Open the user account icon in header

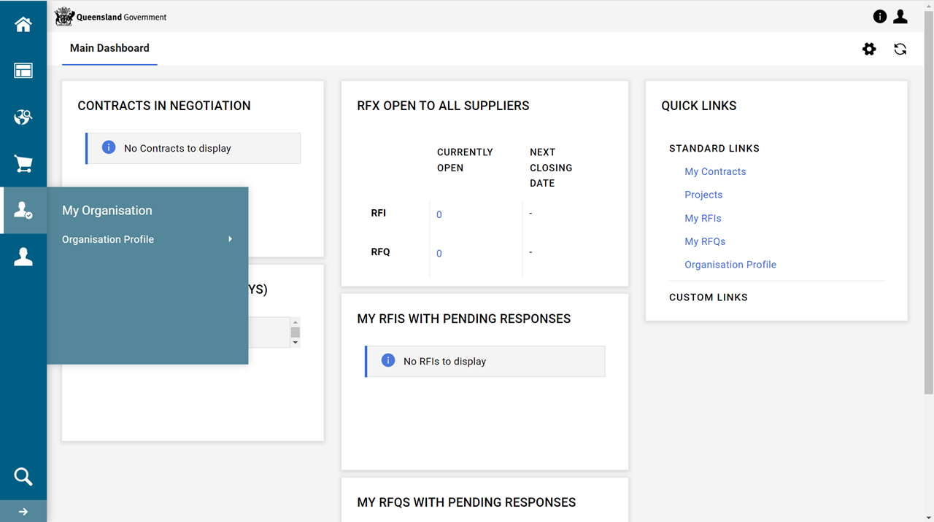pos(900,17)
